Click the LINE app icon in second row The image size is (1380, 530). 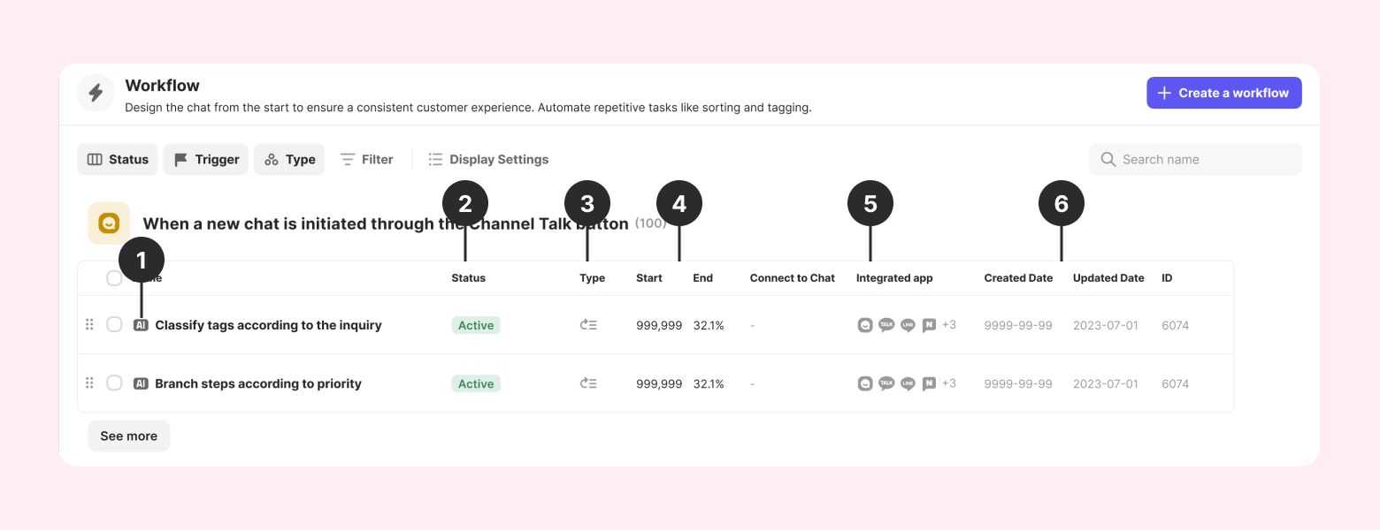[x=908, y=383]
